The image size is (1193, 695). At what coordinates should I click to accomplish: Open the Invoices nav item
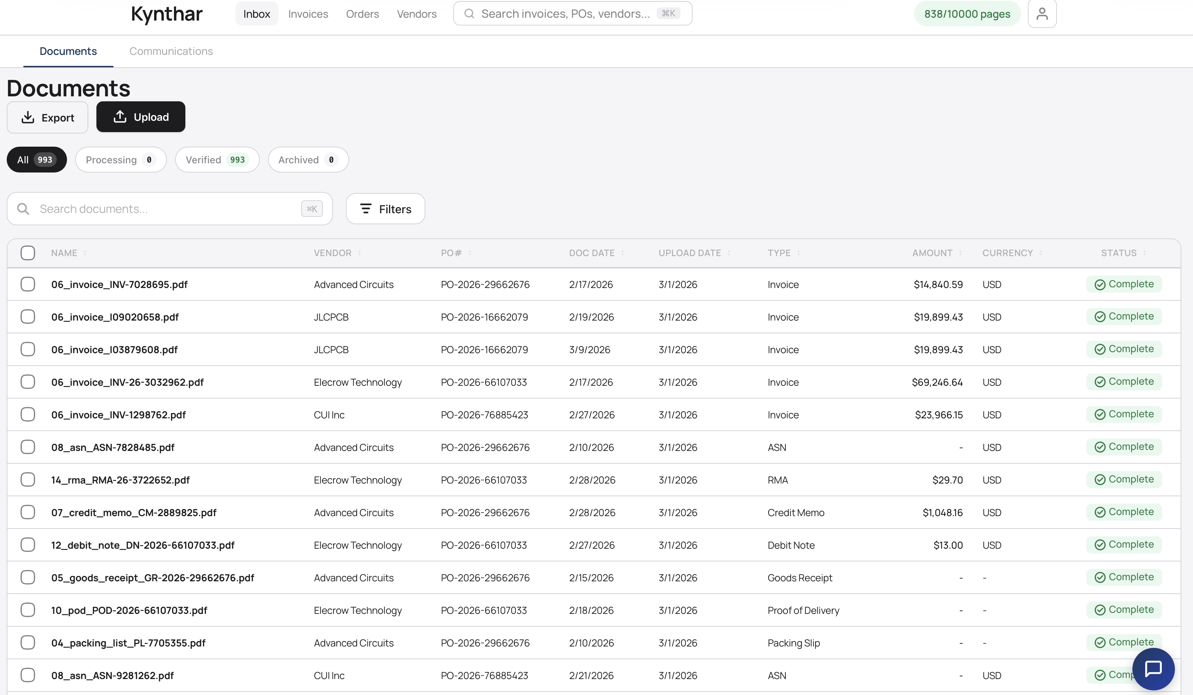click(308, 14)
